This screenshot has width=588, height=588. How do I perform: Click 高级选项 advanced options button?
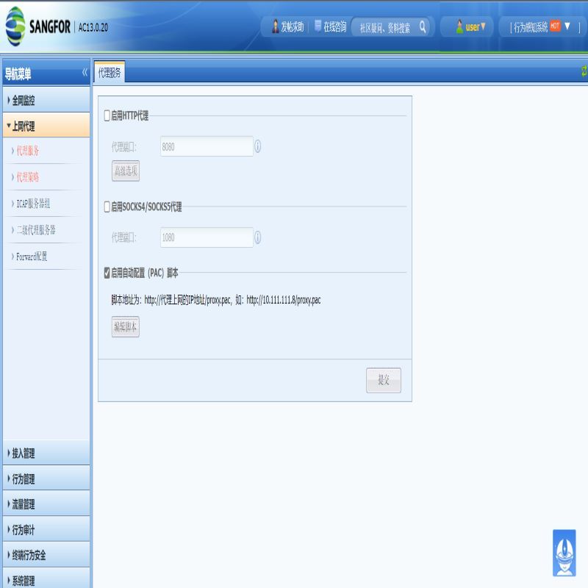pos(126,171)
